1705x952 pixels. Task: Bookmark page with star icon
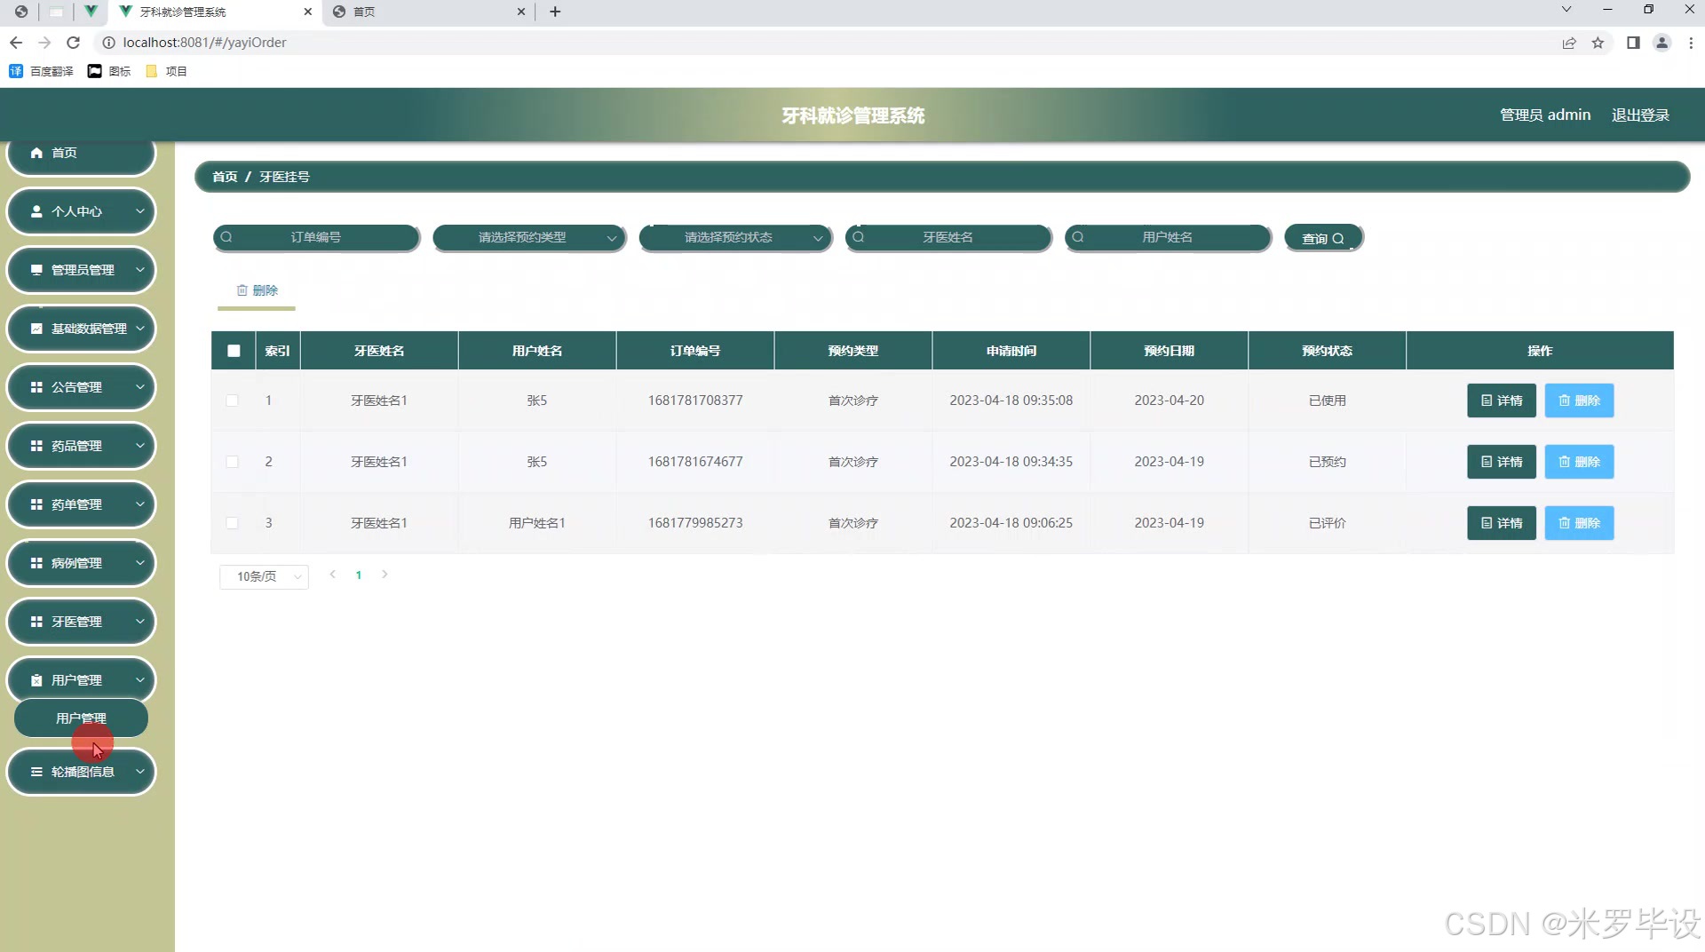[x=1598, y=43]
